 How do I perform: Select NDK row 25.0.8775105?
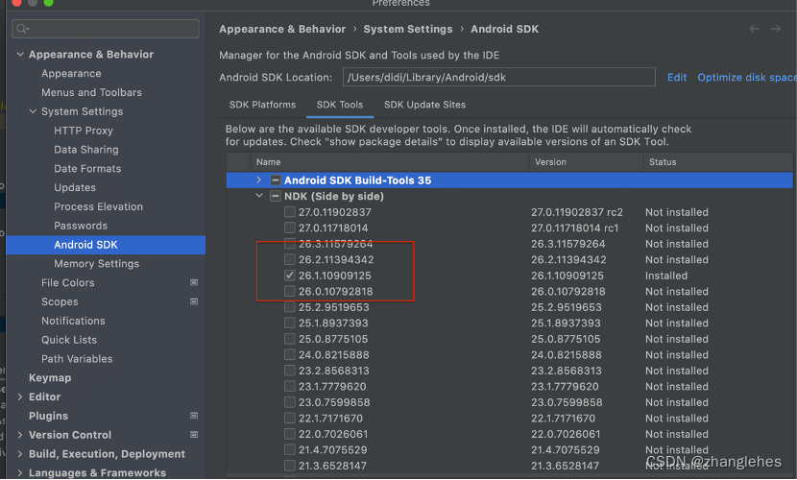pos(509,339)
